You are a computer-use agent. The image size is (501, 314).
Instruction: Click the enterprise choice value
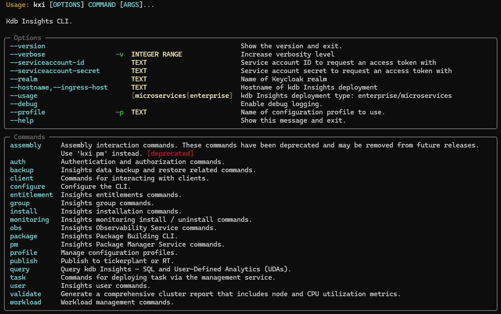click(x=209, y=96)
